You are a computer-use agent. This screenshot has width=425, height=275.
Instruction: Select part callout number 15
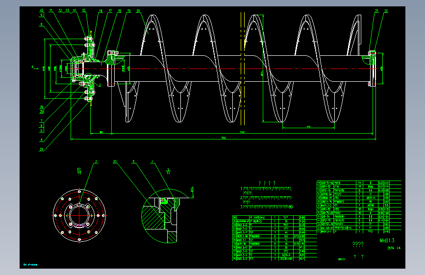pos(84,10)
